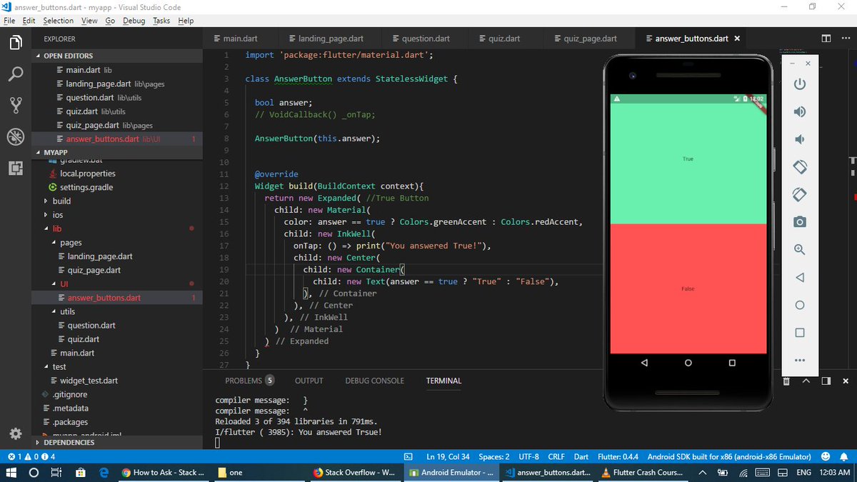Open Flutter Crash Course VLC taskbar item
The height and width of the screenshot is (482, 857).
click(x=643, y=473)
